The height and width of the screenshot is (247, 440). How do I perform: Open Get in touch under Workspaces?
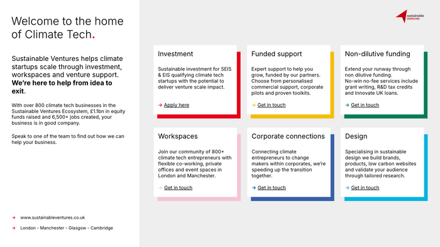178,187
